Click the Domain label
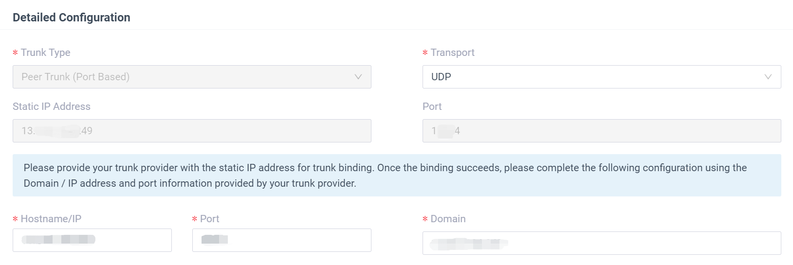793x265 pixels. [x=448, y=219]
